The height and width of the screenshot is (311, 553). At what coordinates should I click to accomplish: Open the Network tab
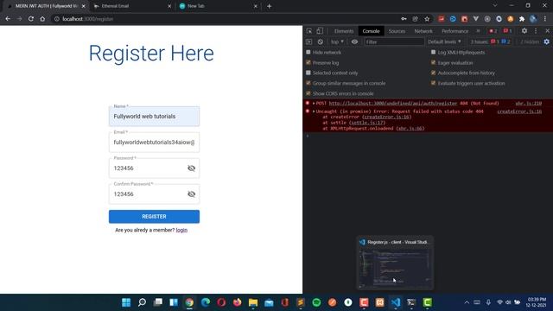423,31
